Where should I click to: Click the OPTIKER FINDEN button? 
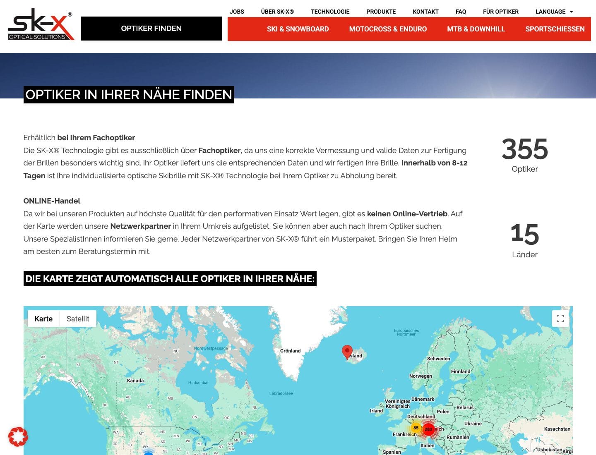151,29
